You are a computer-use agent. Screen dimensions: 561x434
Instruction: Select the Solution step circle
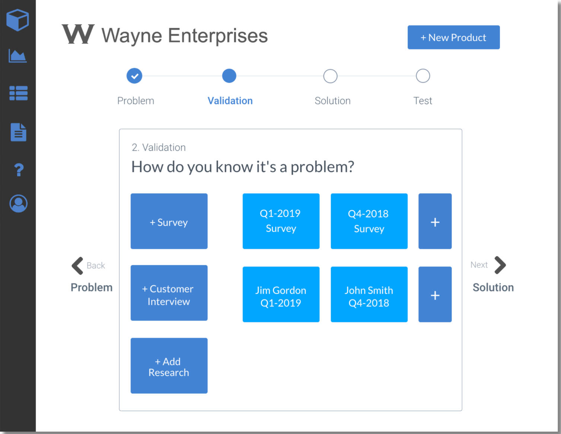click(x=330, y=76)
